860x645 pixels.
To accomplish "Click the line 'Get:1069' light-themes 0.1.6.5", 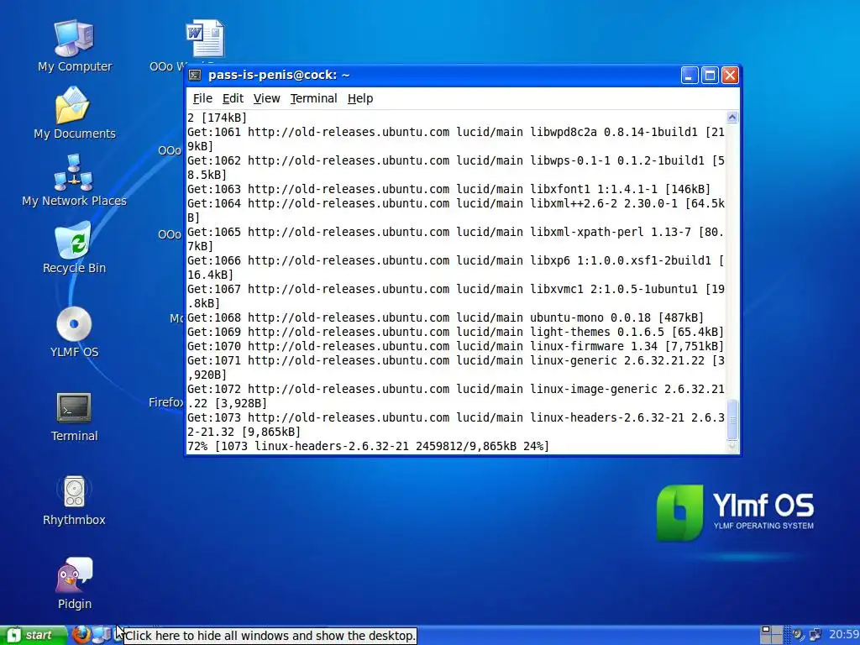I will (x=455, y=332).
